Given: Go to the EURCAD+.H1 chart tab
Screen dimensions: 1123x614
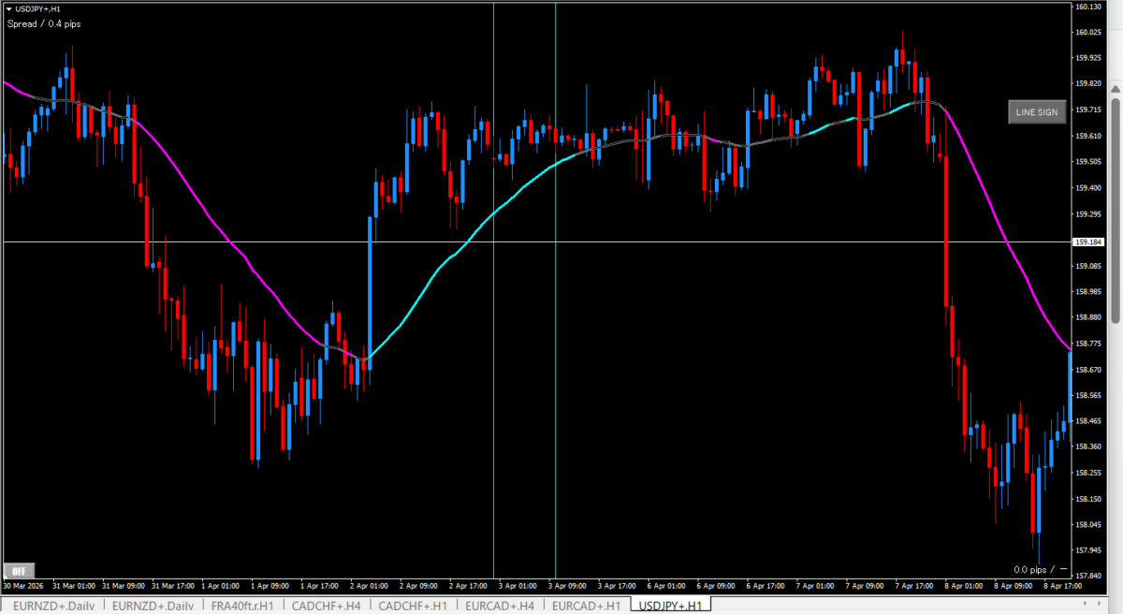Looking at the screenshot, I should (586, 607).
